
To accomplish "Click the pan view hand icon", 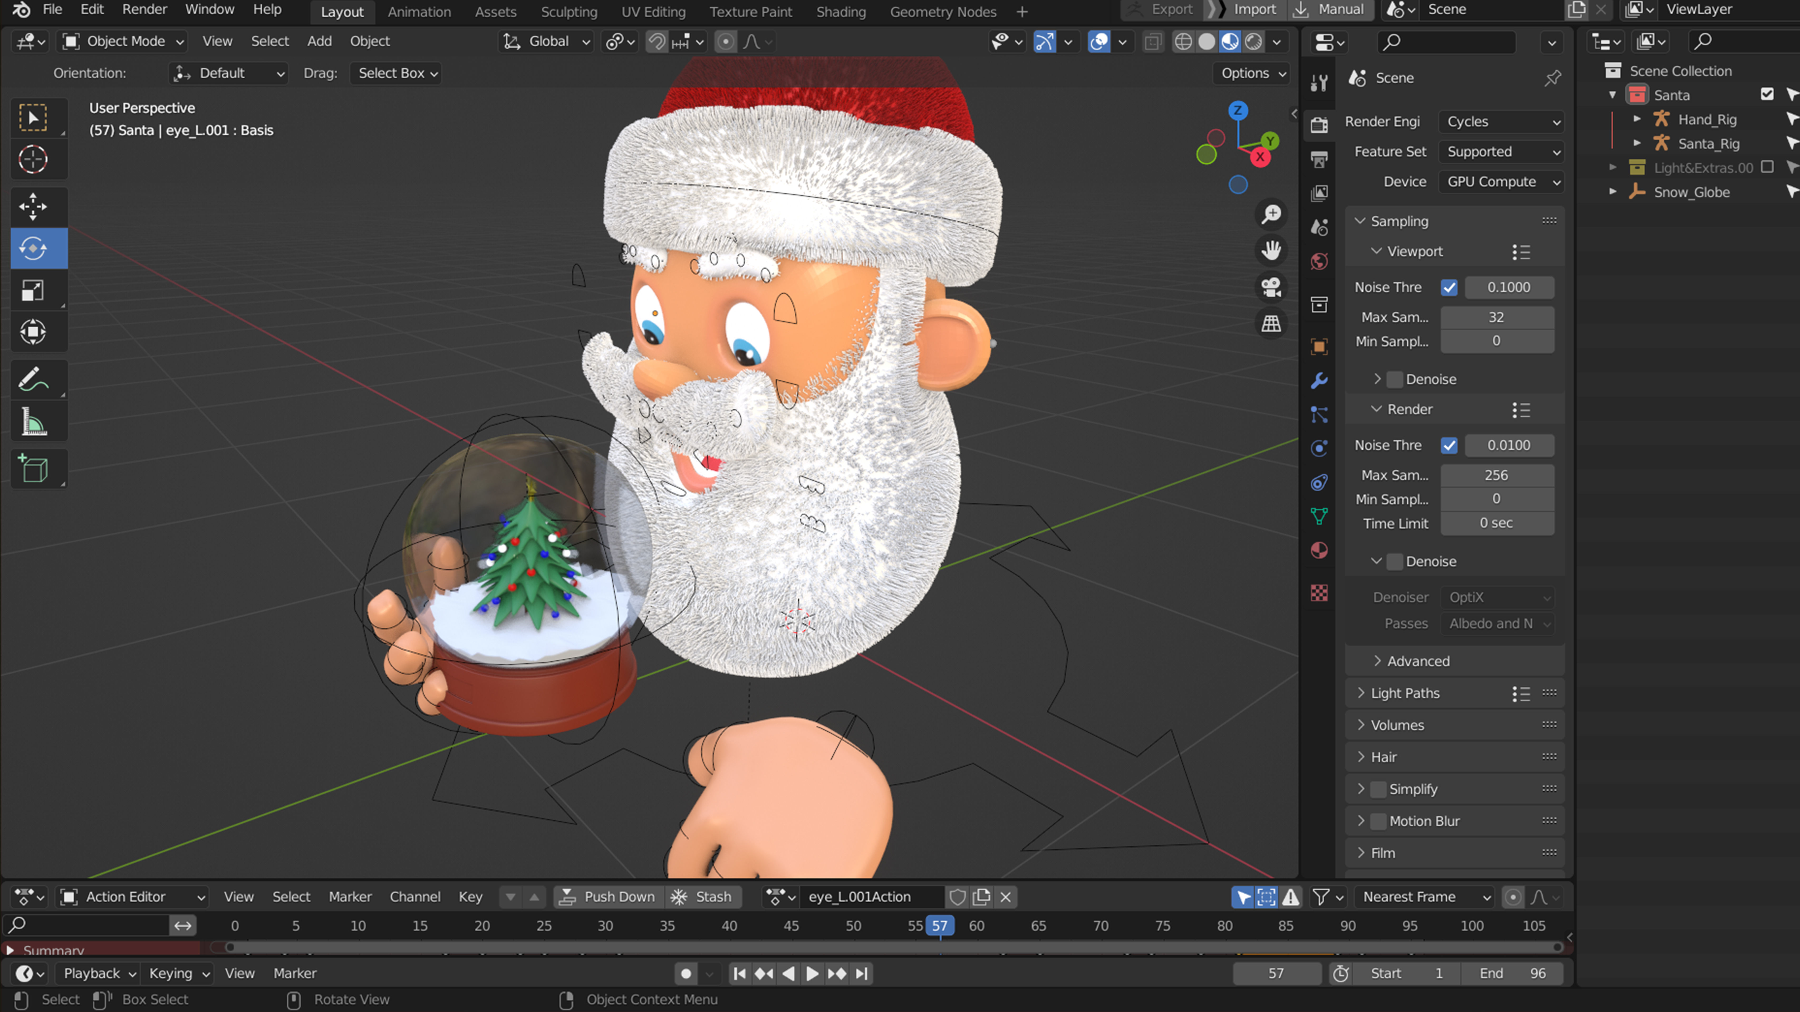I will tap(1271, 250).
